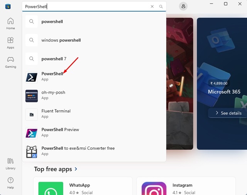Click the magnifier icon beside first 'powershell' suggestion

[x=32, y=22]
